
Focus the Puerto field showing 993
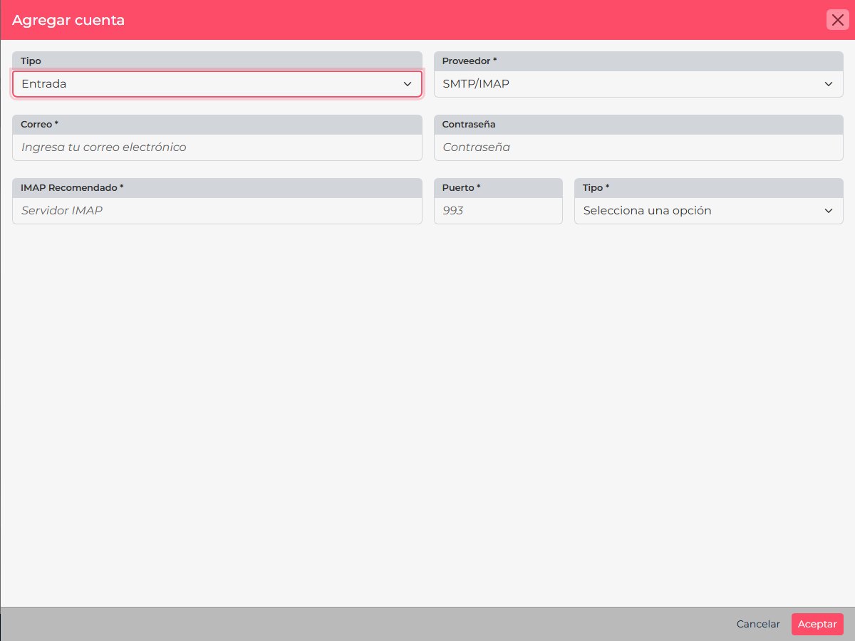498,211
